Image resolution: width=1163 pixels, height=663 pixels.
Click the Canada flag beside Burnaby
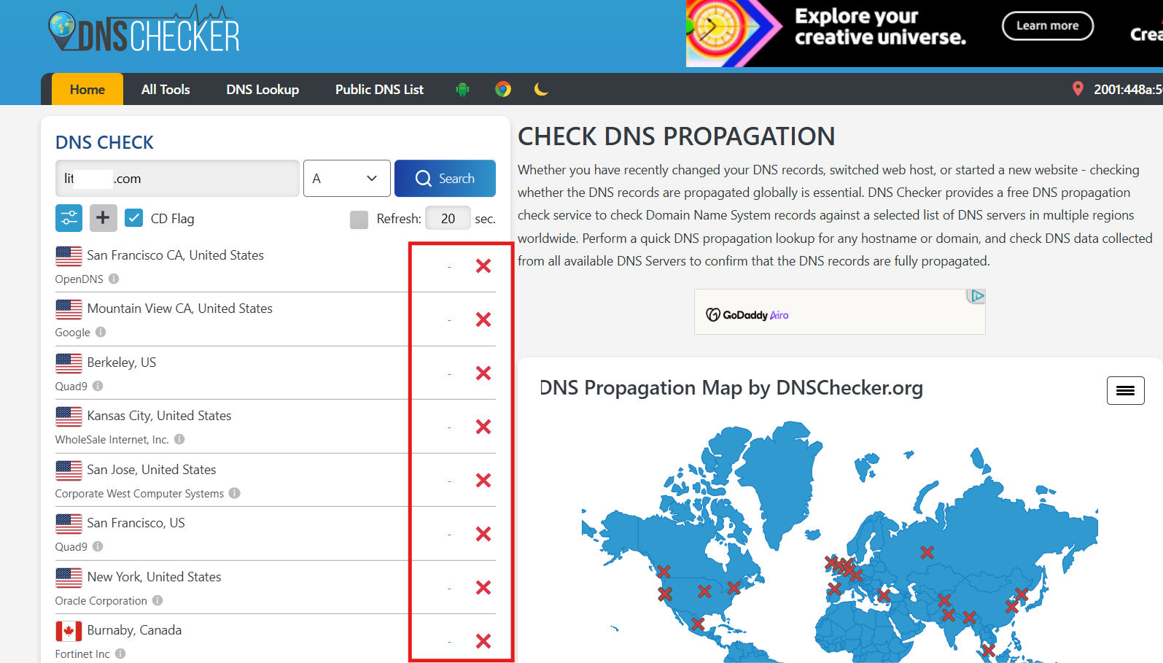point(69,631)
